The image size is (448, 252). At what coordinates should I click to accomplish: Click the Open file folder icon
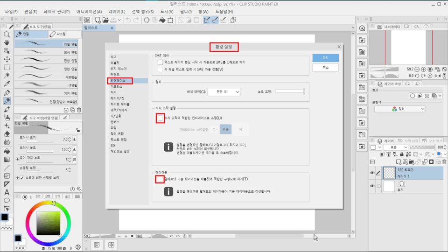click(x=105, y=20)
